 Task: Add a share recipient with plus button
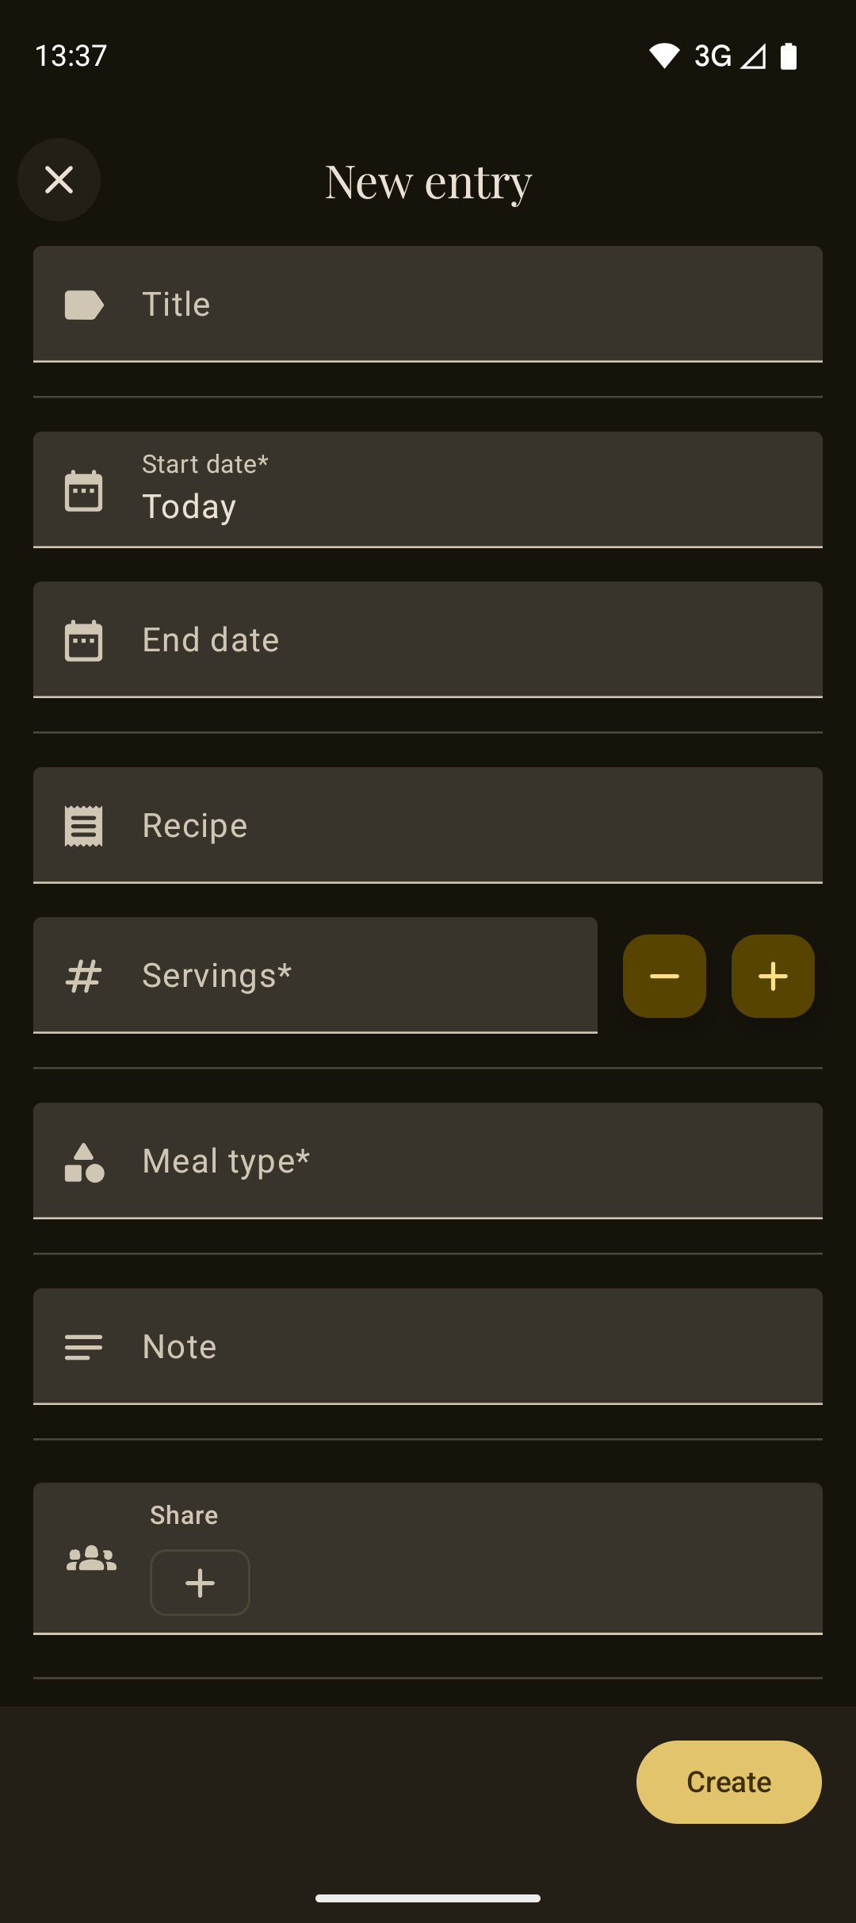[200, 1583]
